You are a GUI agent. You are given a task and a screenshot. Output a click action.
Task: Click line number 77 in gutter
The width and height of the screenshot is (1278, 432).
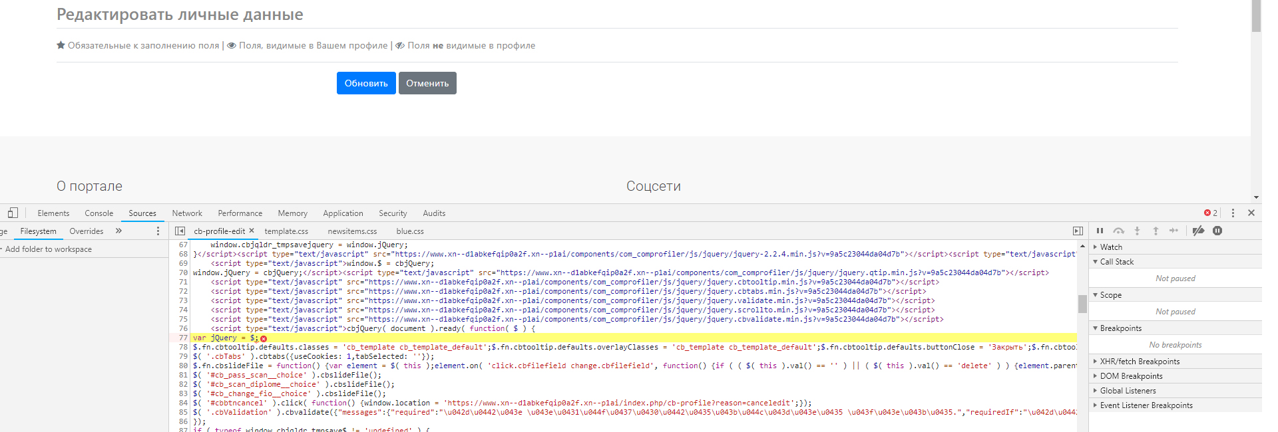click(183, 338)
